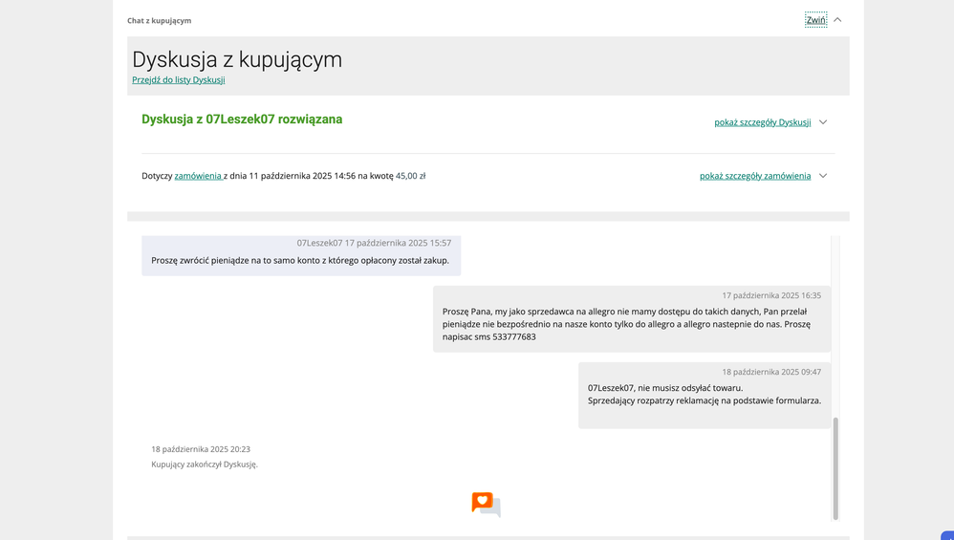Image resolution: width=954 pixels, height=540 pixels.
Task: Click the buyer's message about refunding money
Action: (300, 260)
